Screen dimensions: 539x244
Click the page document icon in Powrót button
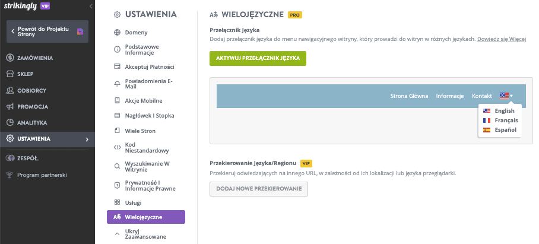point(80,31)
